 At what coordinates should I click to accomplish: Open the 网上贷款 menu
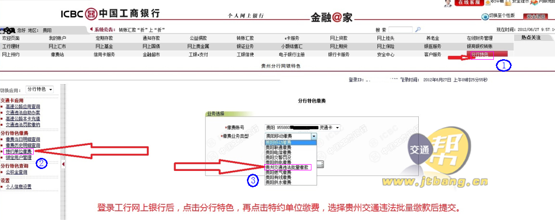click(339, 38)
